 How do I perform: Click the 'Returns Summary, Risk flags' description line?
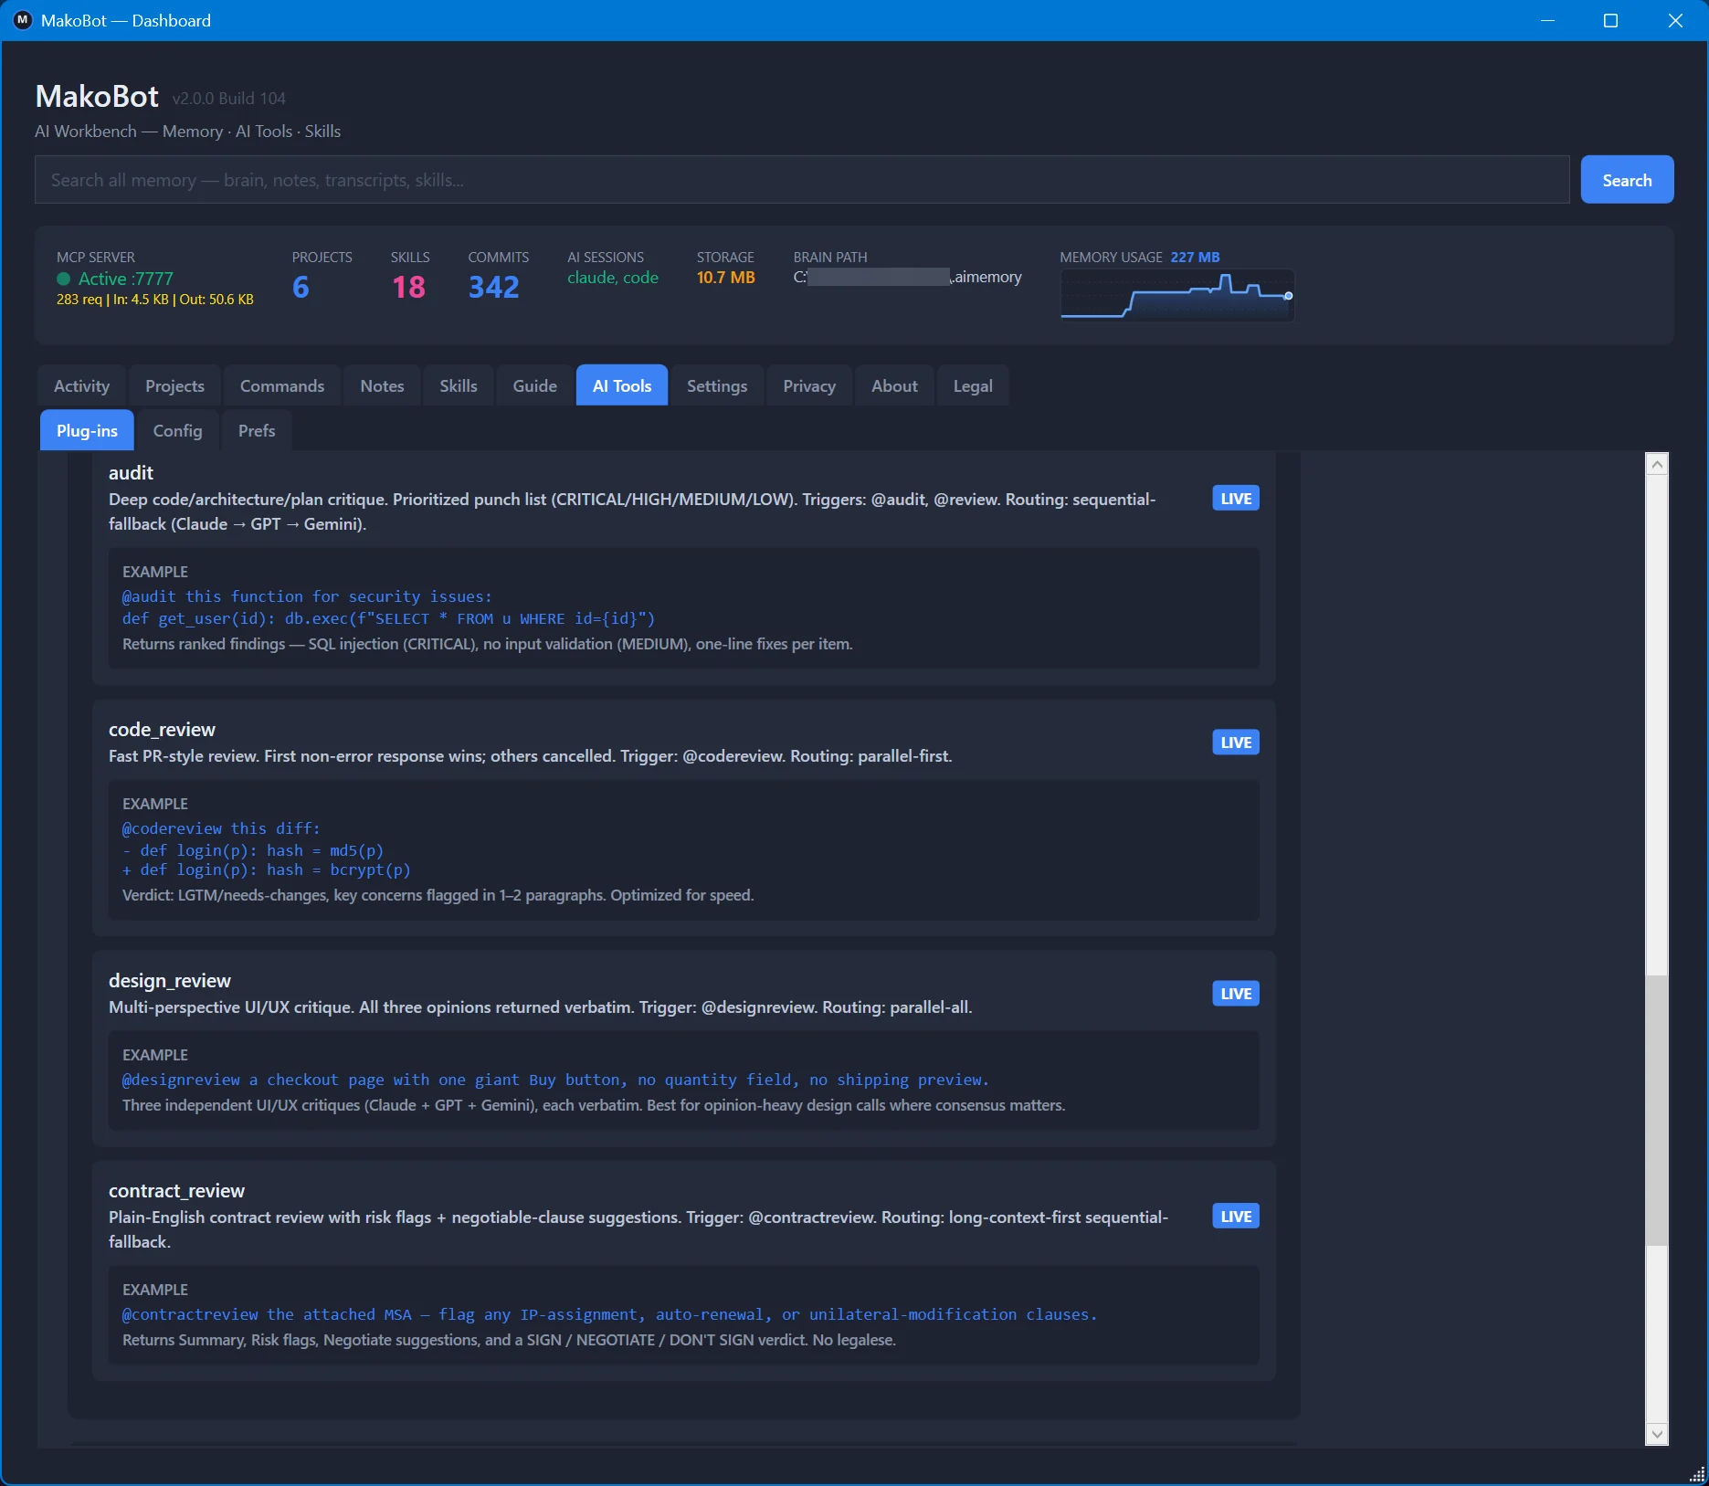(x=509, y=1341)
